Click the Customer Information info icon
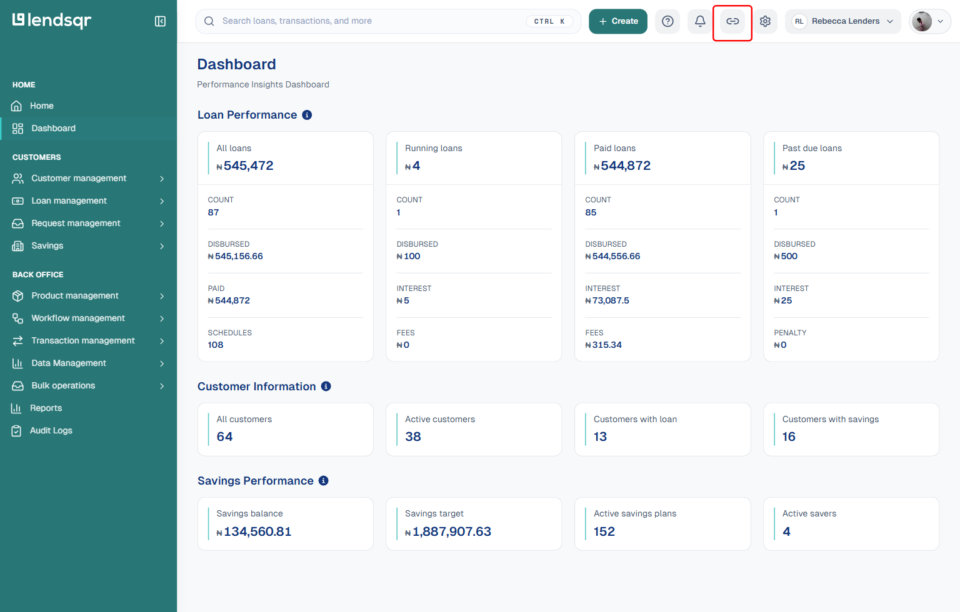The image size is (960, 612). [326, 387]
